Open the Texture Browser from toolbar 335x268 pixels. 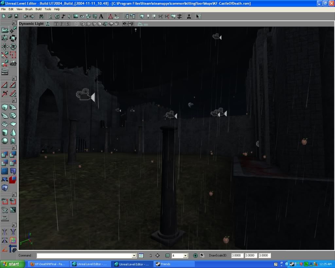[76, 16]
